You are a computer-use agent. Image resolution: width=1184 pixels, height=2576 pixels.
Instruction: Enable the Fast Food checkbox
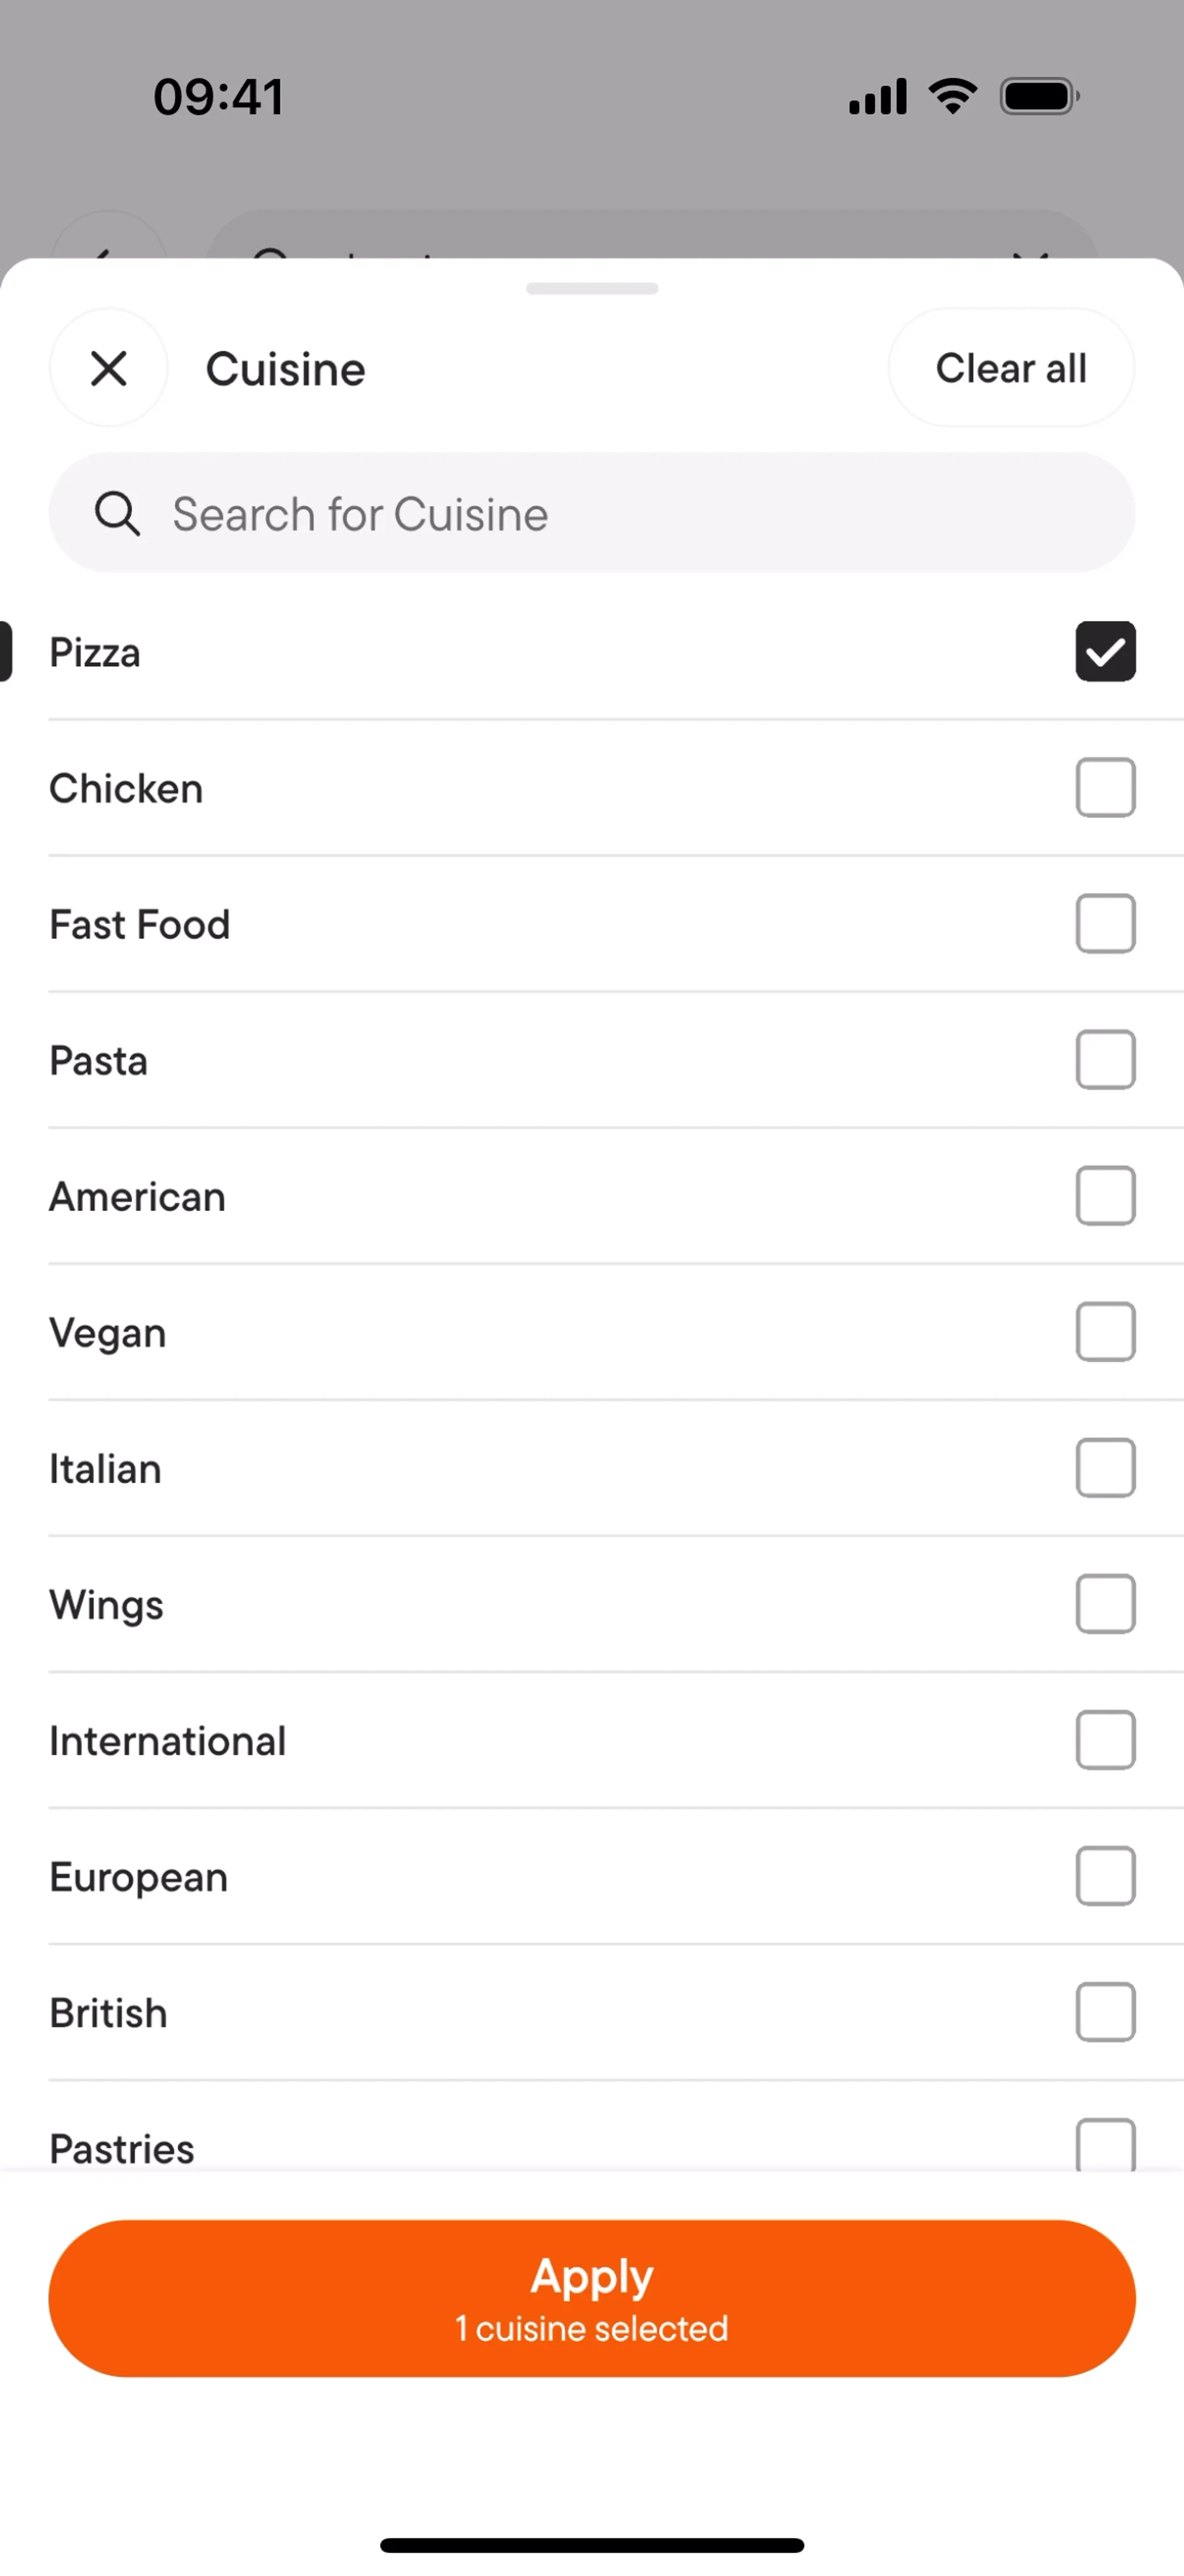pos(1105,924)
